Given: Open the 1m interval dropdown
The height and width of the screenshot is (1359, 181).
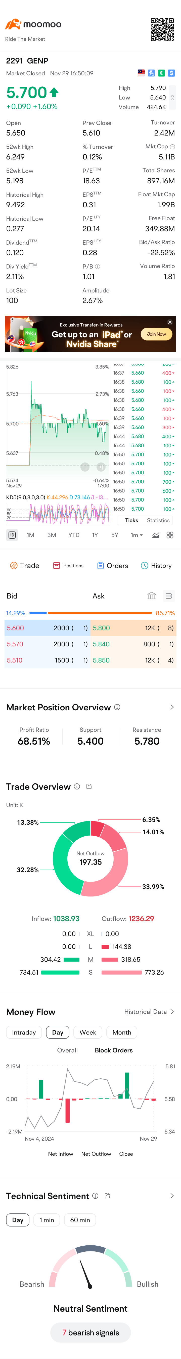Looking at the screenshot, I should click(137, 535).
